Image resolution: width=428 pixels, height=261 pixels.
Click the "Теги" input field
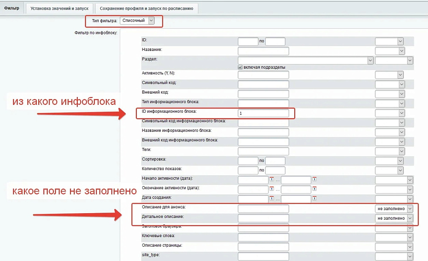[x=263, y=151]
